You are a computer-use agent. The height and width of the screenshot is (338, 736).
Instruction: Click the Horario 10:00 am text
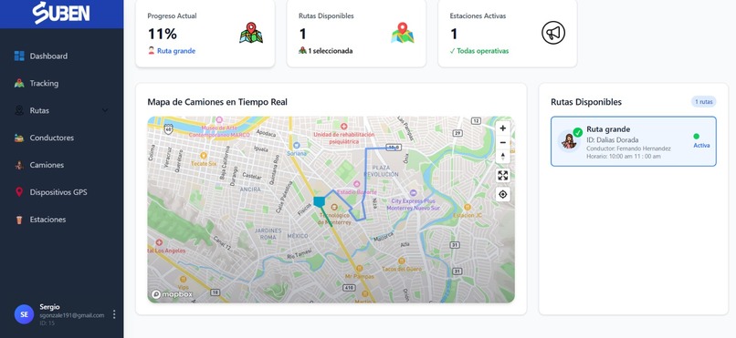(624, 157)
